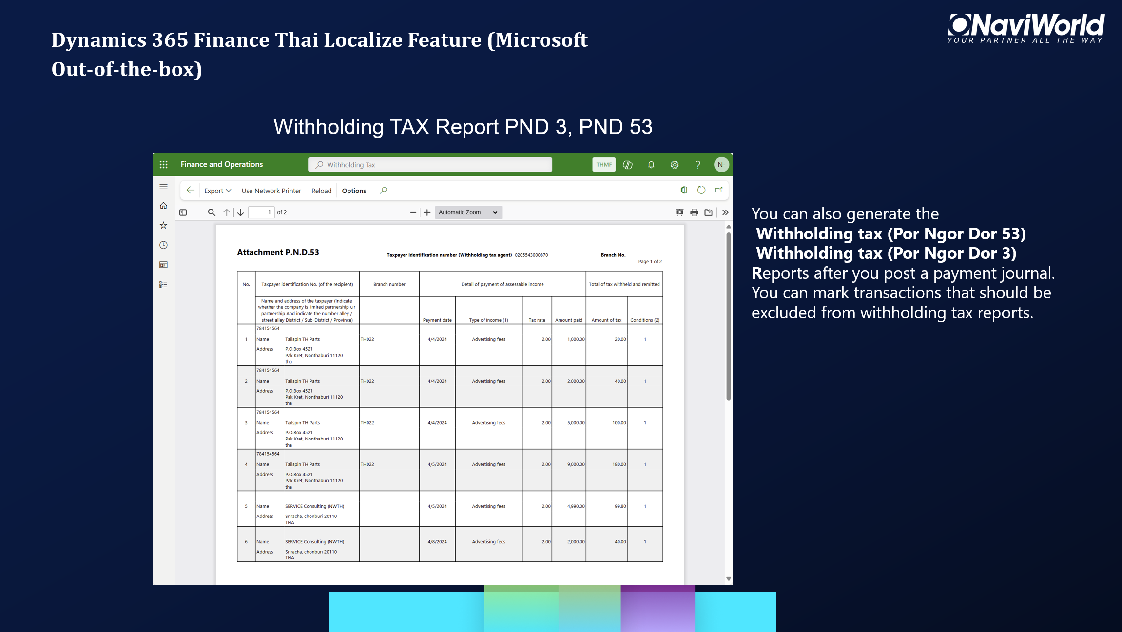Click 'Conditions (2)' column header
This screenshot has height=632, width=1122.
645,320
